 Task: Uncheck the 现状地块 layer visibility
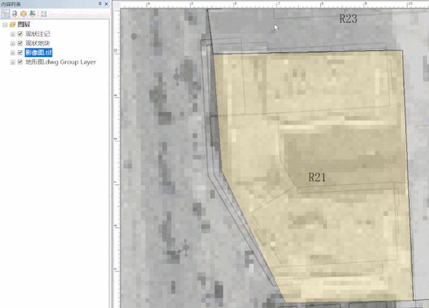click(x=20, y=43)
